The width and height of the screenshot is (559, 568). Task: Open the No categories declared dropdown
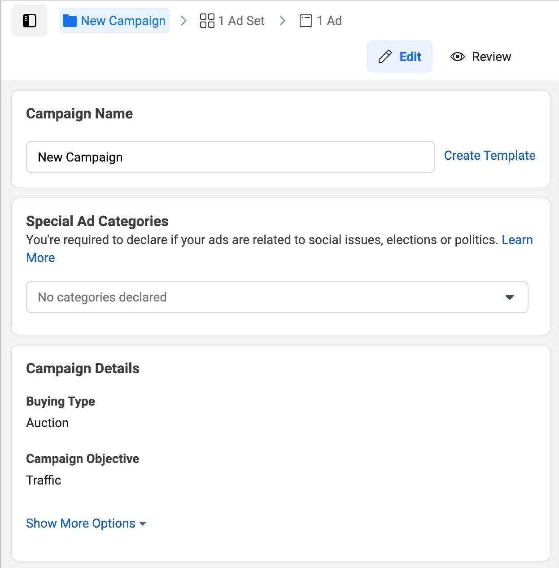(269, 297)
